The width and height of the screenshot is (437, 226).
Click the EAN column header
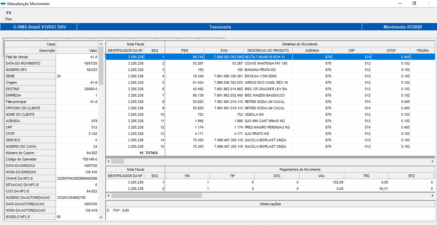click(x=224, y=51)
